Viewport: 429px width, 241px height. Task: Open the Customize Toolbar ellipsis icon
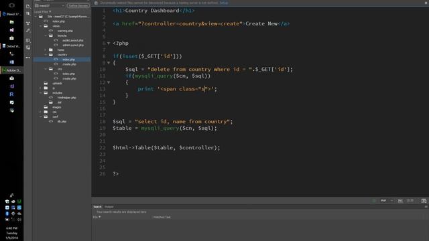pos(28,58)
